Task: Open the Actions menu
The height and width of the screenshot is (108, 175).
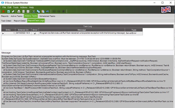Action: point(24,7)
